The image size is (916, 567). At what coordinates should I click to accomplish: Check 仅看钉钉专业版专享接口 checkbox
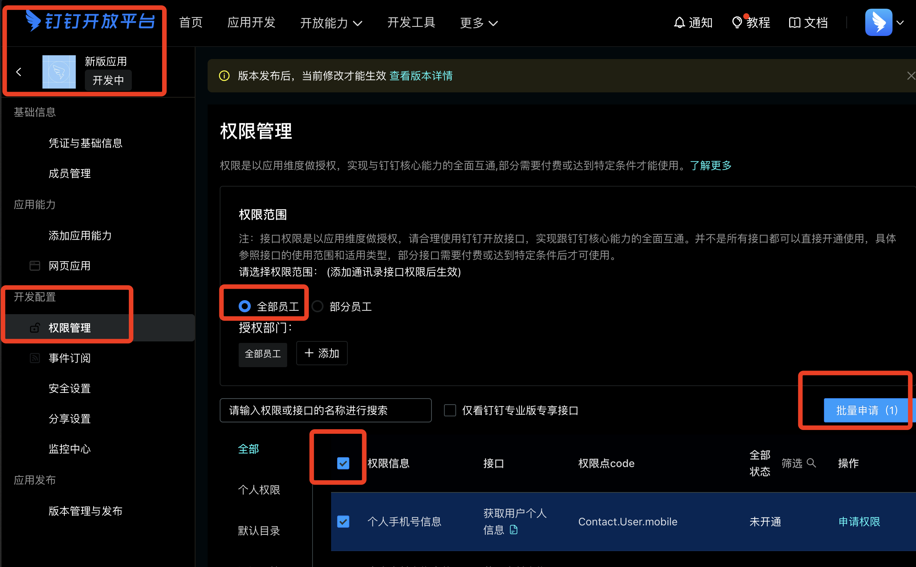click(x=450, y=410)
